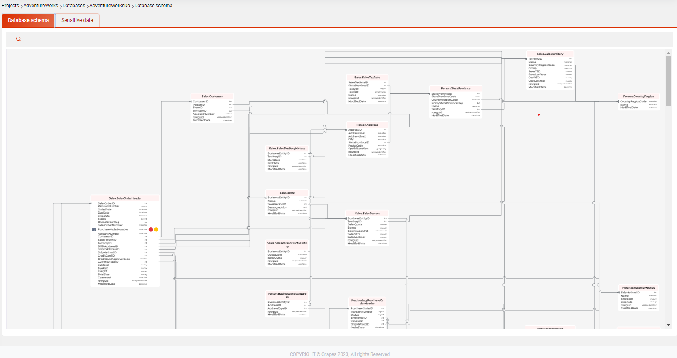This screenshot has height=358, width=677.
Task: Select the Person.StateProvince table header
Action: pos(456,88)
